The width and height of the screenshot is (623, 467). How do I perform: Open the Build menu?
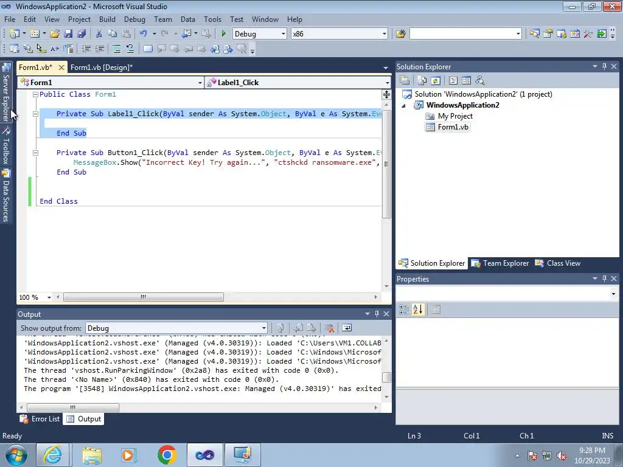(107, 19)
